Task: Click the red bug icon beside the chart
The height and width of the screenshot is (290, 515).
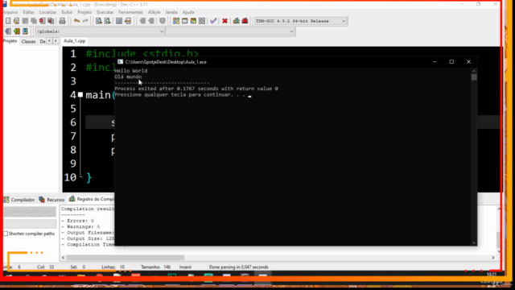Action: (245, 21)
